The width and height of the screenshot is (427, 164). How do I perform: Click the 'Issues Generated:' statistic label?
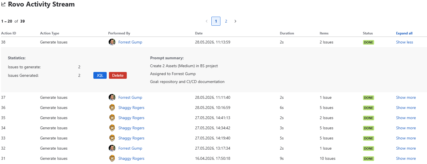coord(23,75)
